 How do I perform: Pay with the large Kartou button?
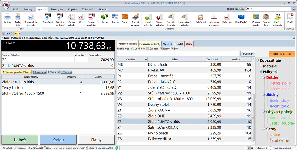58,140
